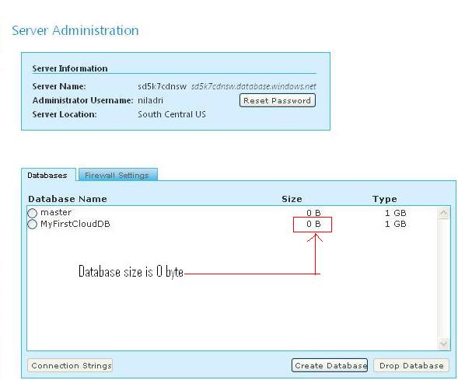Select the master database radio button

click(x=33, y=213)
